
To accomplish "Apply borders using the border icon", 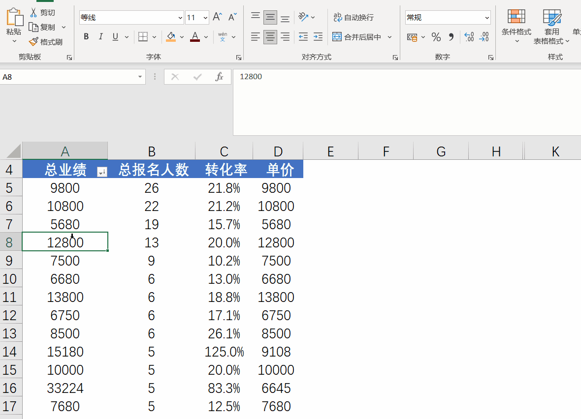I will pos(143,37).
